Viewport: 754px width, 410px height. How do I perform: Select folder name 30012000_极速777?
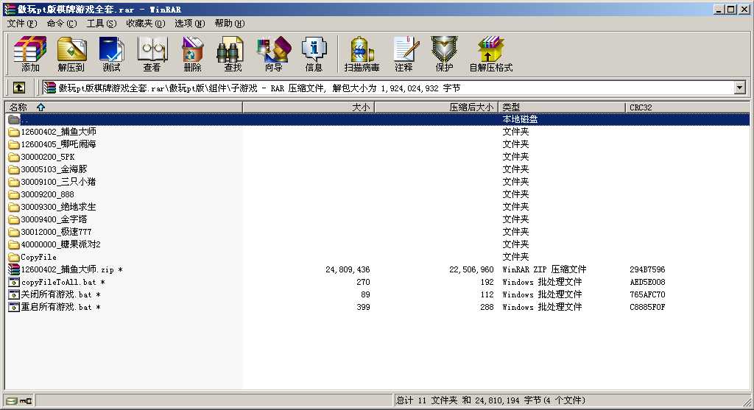coord(56,232)
